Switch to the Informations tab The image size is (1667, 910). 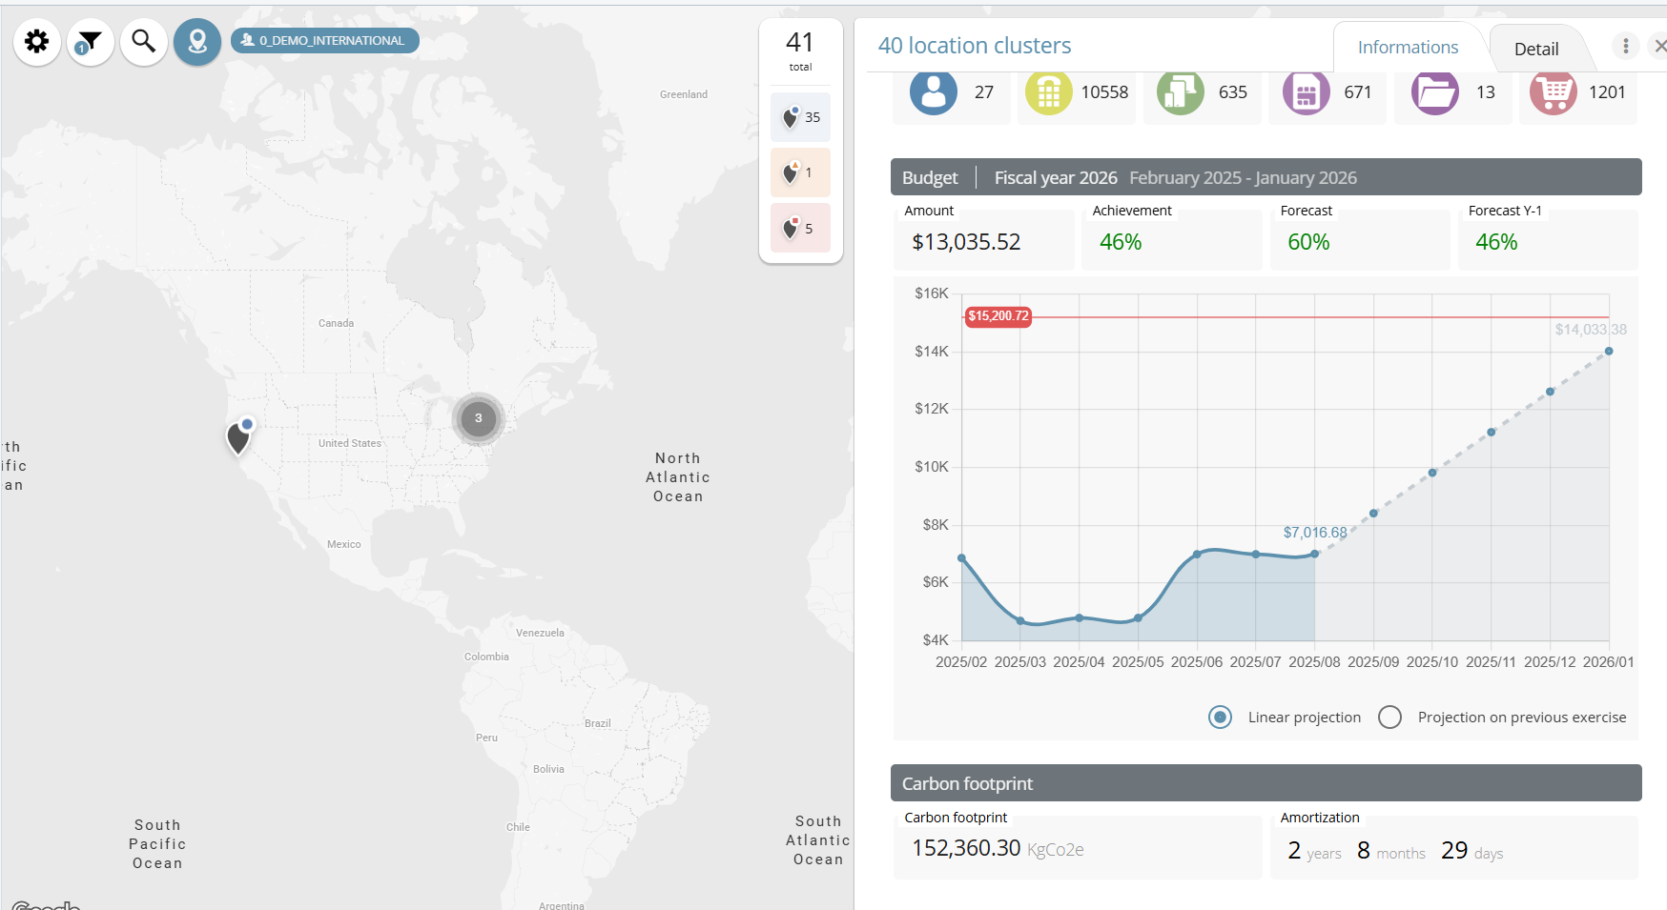1408,48
